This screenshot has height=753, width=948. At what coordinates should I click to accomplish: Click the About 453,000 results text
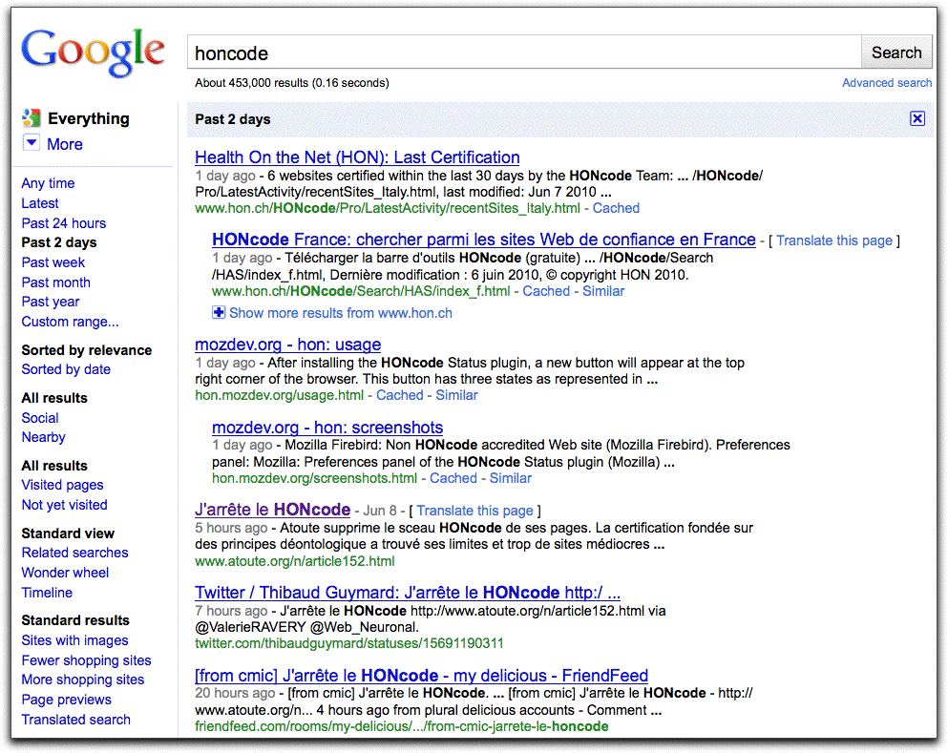292,83
